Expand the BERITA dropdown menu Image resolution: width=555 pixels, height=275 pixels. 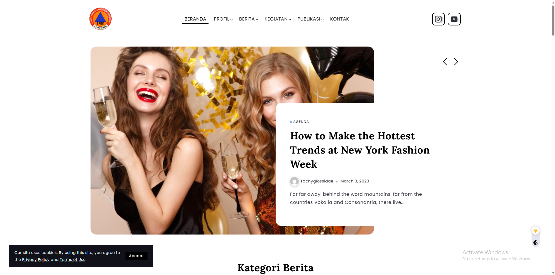click(249, 19)
